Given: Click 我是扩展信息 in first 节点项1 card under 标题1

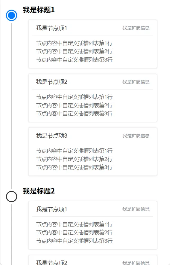Looking at the screenshot, I should 136,28.
